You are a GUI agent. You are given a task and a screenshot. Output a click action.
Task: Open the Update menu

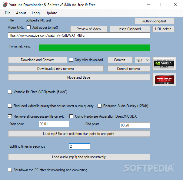(51, 13)
